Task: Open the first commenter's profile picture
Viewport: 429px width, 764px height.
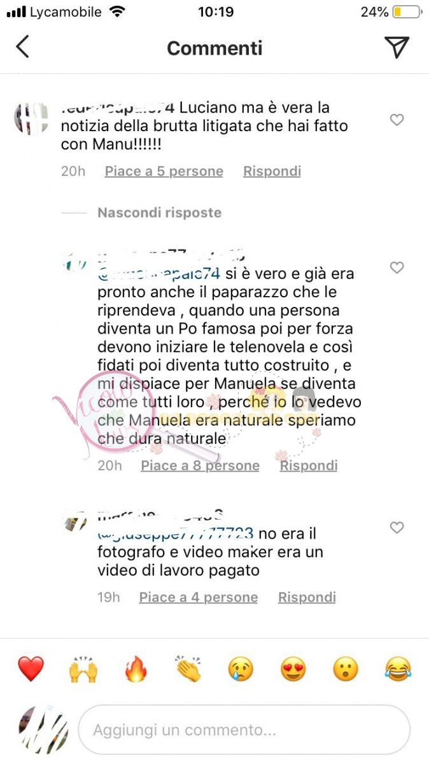Action: coord(32,118)
